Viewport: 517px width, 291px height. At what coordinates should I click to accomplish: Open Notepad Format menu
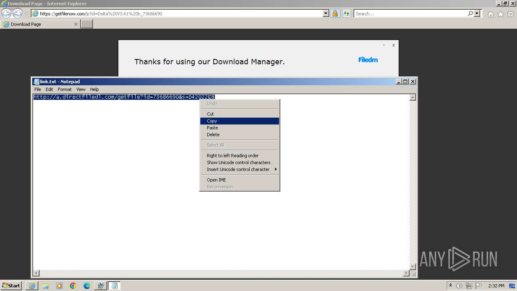pos(65,89)
